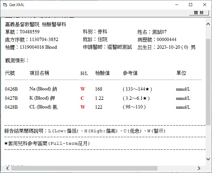Viewport: 212px width, 173px height.
Task: Click the red W flag for CL (Blood)
Action: pyautogui.click(x=83, y=107)
